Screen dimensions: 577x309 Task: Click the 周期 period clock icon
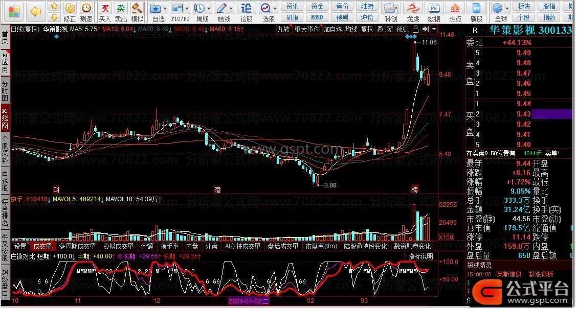click(199, 8)
